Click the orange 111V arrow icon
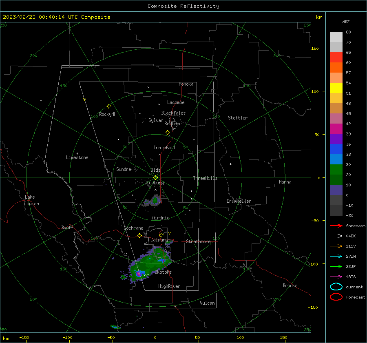 click(x=336, y=246)
